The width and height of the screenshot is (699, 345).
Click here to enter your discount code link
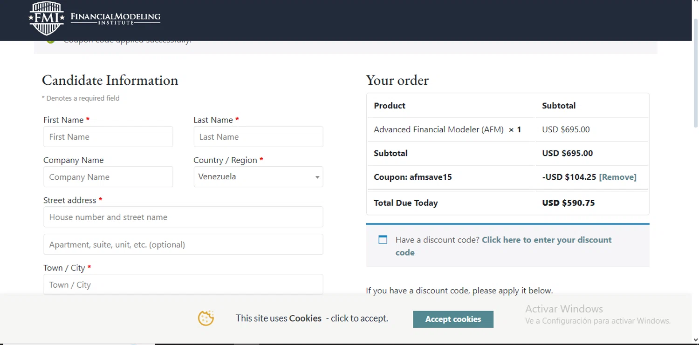pos(504,246)
